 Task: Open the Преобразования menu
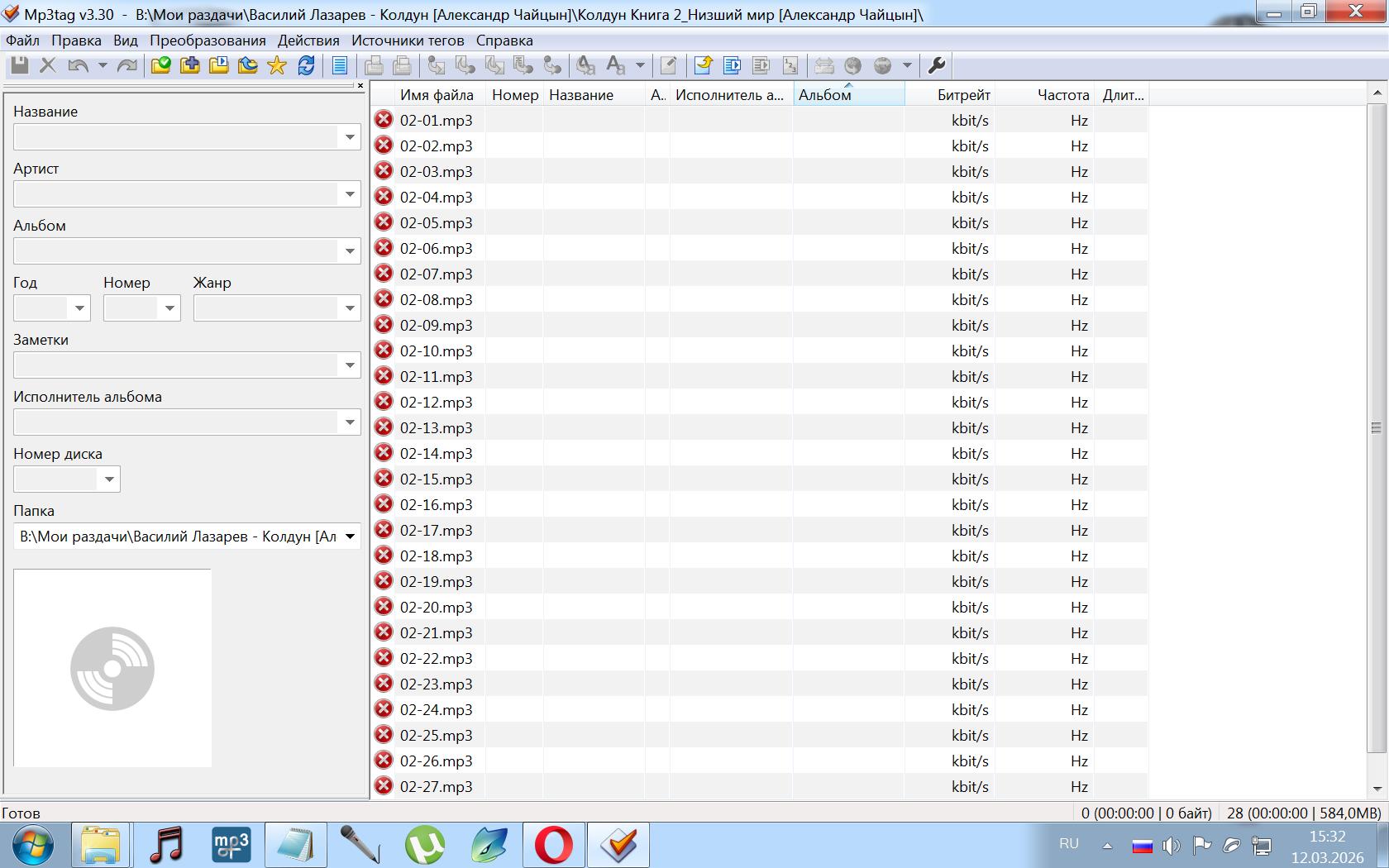(x=208, y=41)
